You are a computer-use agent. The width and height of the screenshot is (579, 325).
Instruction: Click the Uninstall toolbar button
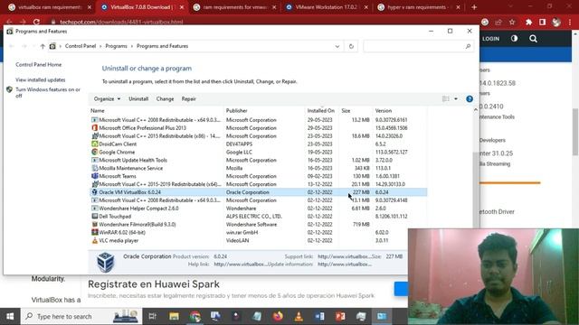tap(138, 98)
